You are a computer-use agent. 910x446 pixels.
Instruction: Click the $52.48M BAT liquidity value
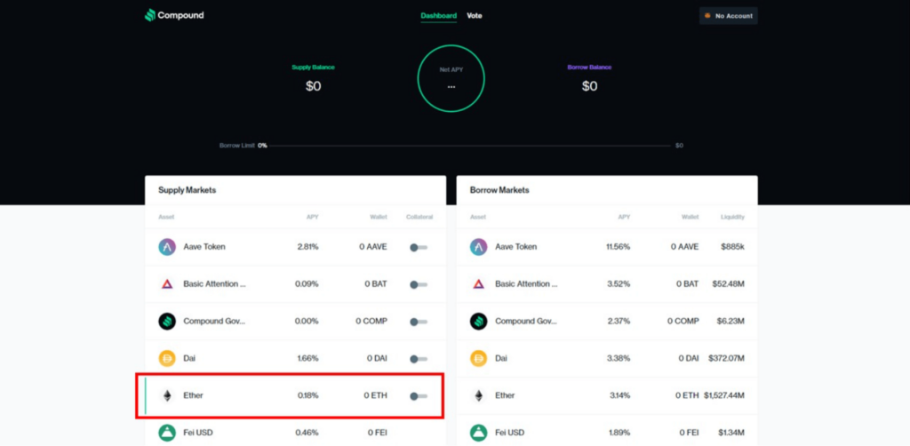click(729, 283)
